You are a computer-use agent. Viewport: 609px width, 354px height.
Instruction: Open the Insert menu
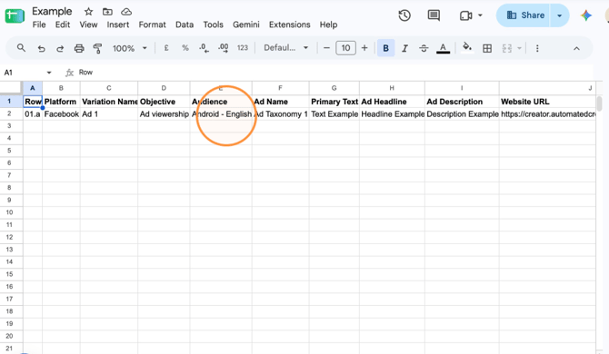(118, 25)
